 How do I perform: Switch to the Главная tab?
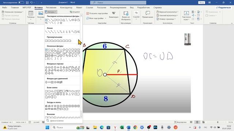pyautogui.click(x=15, y=7)
